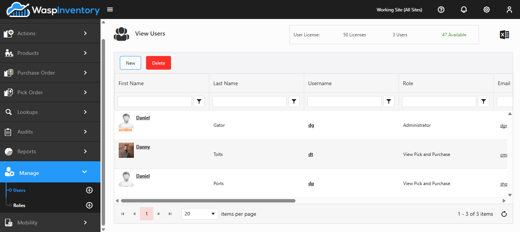Click the Tolts last name cell

[x=218, y=154]
